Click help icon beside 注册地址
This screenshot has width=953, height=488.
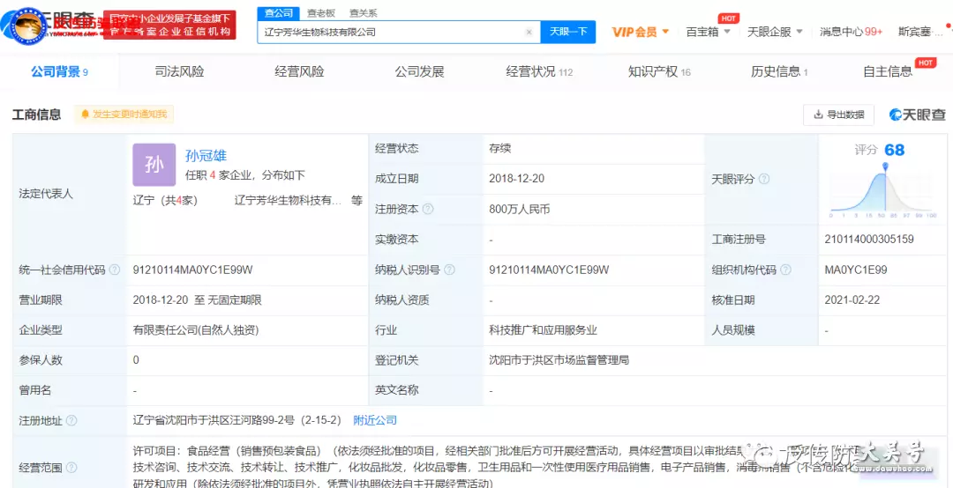(x=71, y=421)
